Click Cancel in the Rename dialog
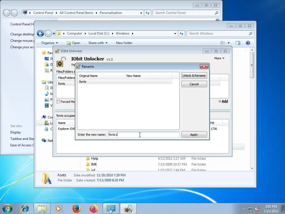 (x=194, y=84)
